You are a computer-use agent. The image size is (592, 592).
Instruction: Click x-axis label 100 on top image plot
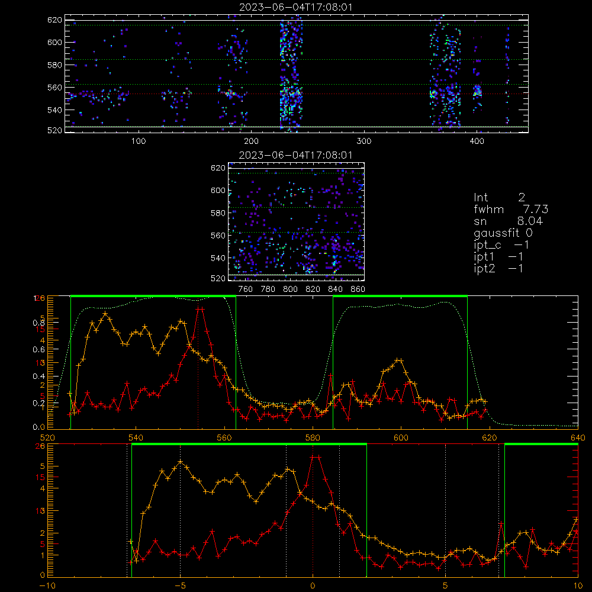139,141
